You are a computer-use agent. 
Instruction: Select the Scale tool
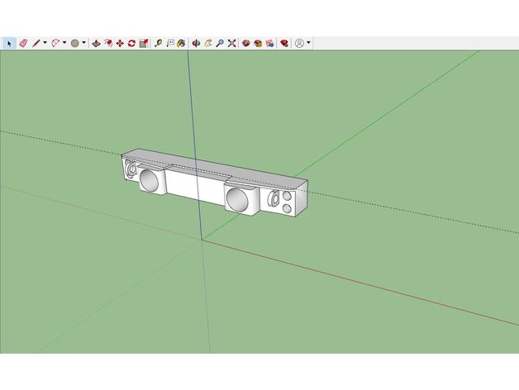145,43
